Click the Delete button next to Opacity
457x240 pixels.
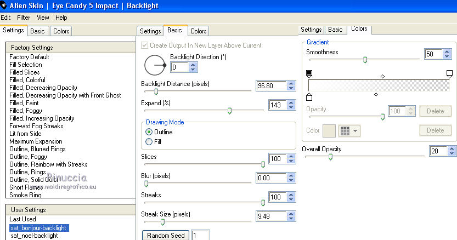click(x=436, y=111)
